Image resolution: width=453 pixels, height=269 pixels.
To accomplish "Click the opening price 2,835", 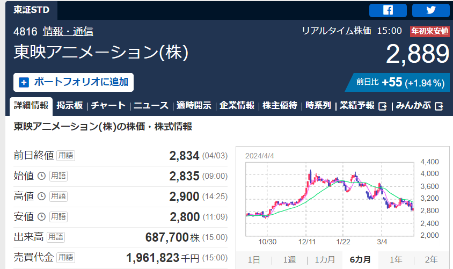I will 184,176.
